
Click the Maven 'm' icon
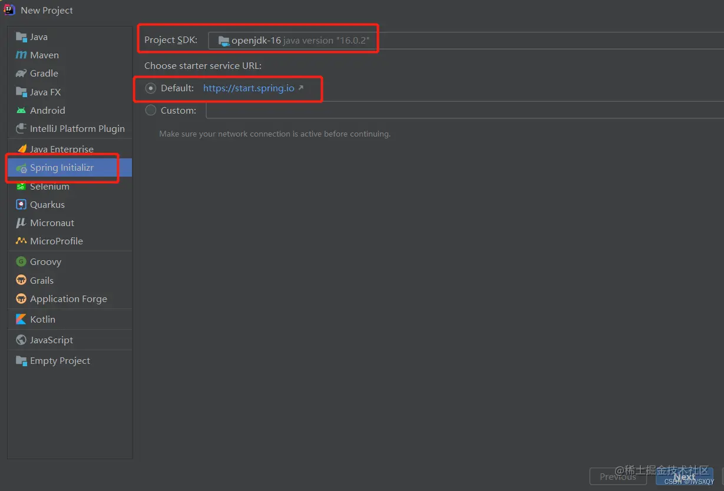(21, 55)
